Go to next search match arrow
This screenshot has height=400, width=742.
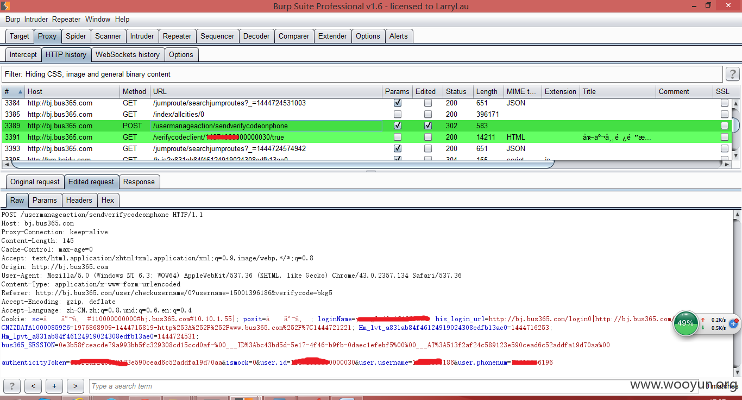(75, 386)
